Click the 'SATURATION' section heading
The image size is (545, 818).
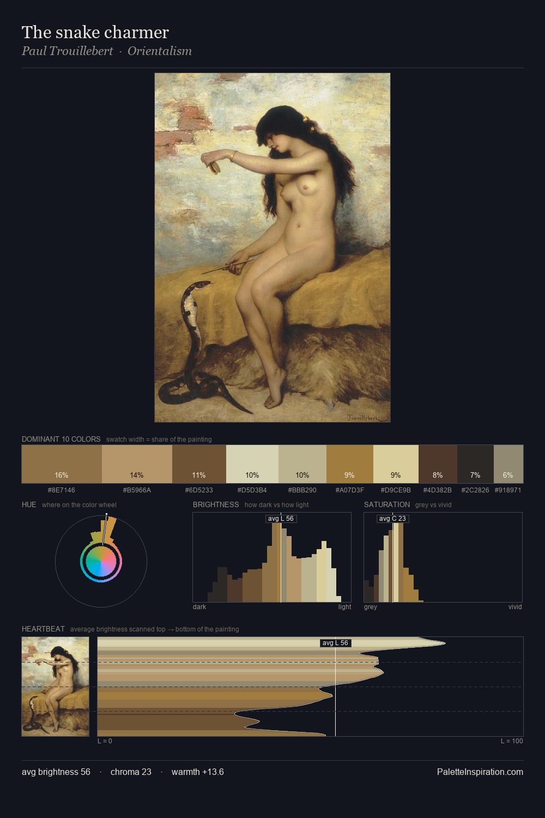pyautogui.click(x=387, y=504)
